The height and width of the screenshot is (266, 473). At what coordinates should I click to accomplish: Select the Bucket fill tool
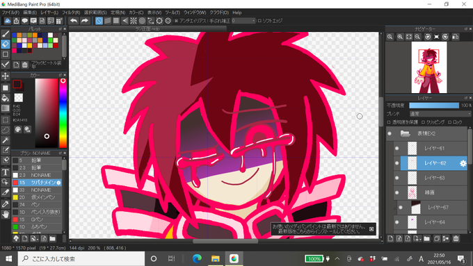(6, 98)
